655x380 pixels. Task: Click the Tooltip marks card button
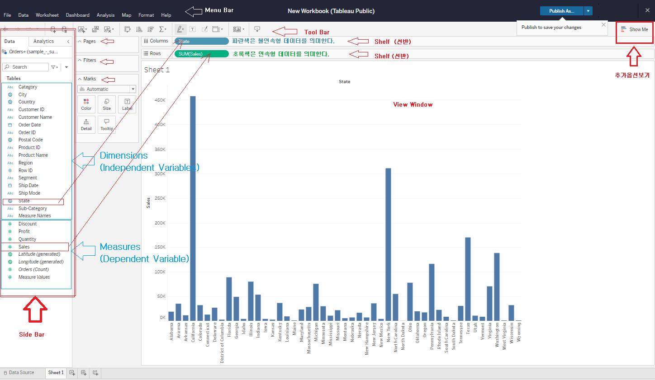tap(107, 125)
